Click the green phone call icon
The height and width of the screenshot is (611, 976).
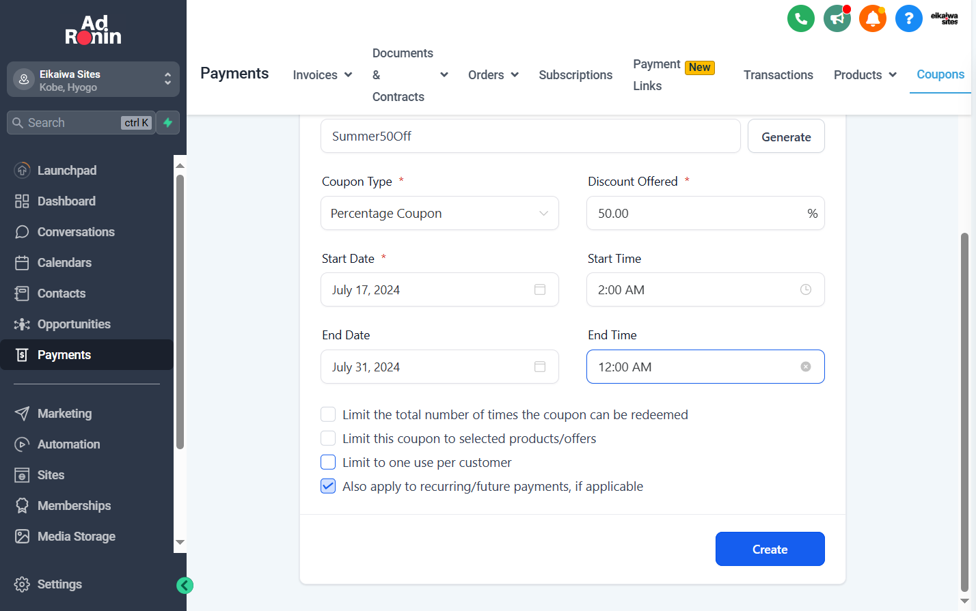(x=800, y=18)
